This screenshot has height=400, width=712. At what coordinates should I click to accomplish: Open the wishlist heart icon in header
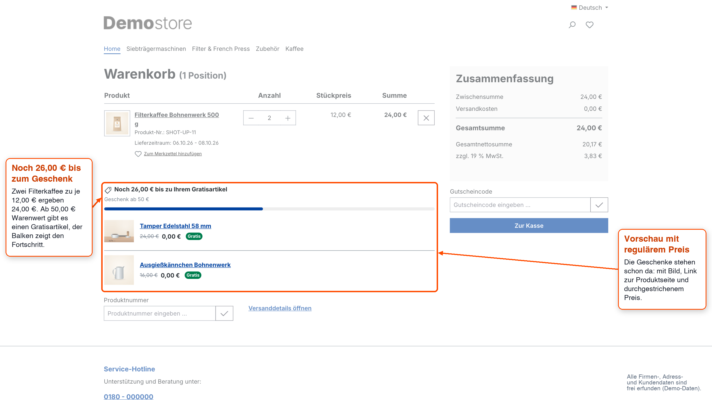[x=590, y=25]
